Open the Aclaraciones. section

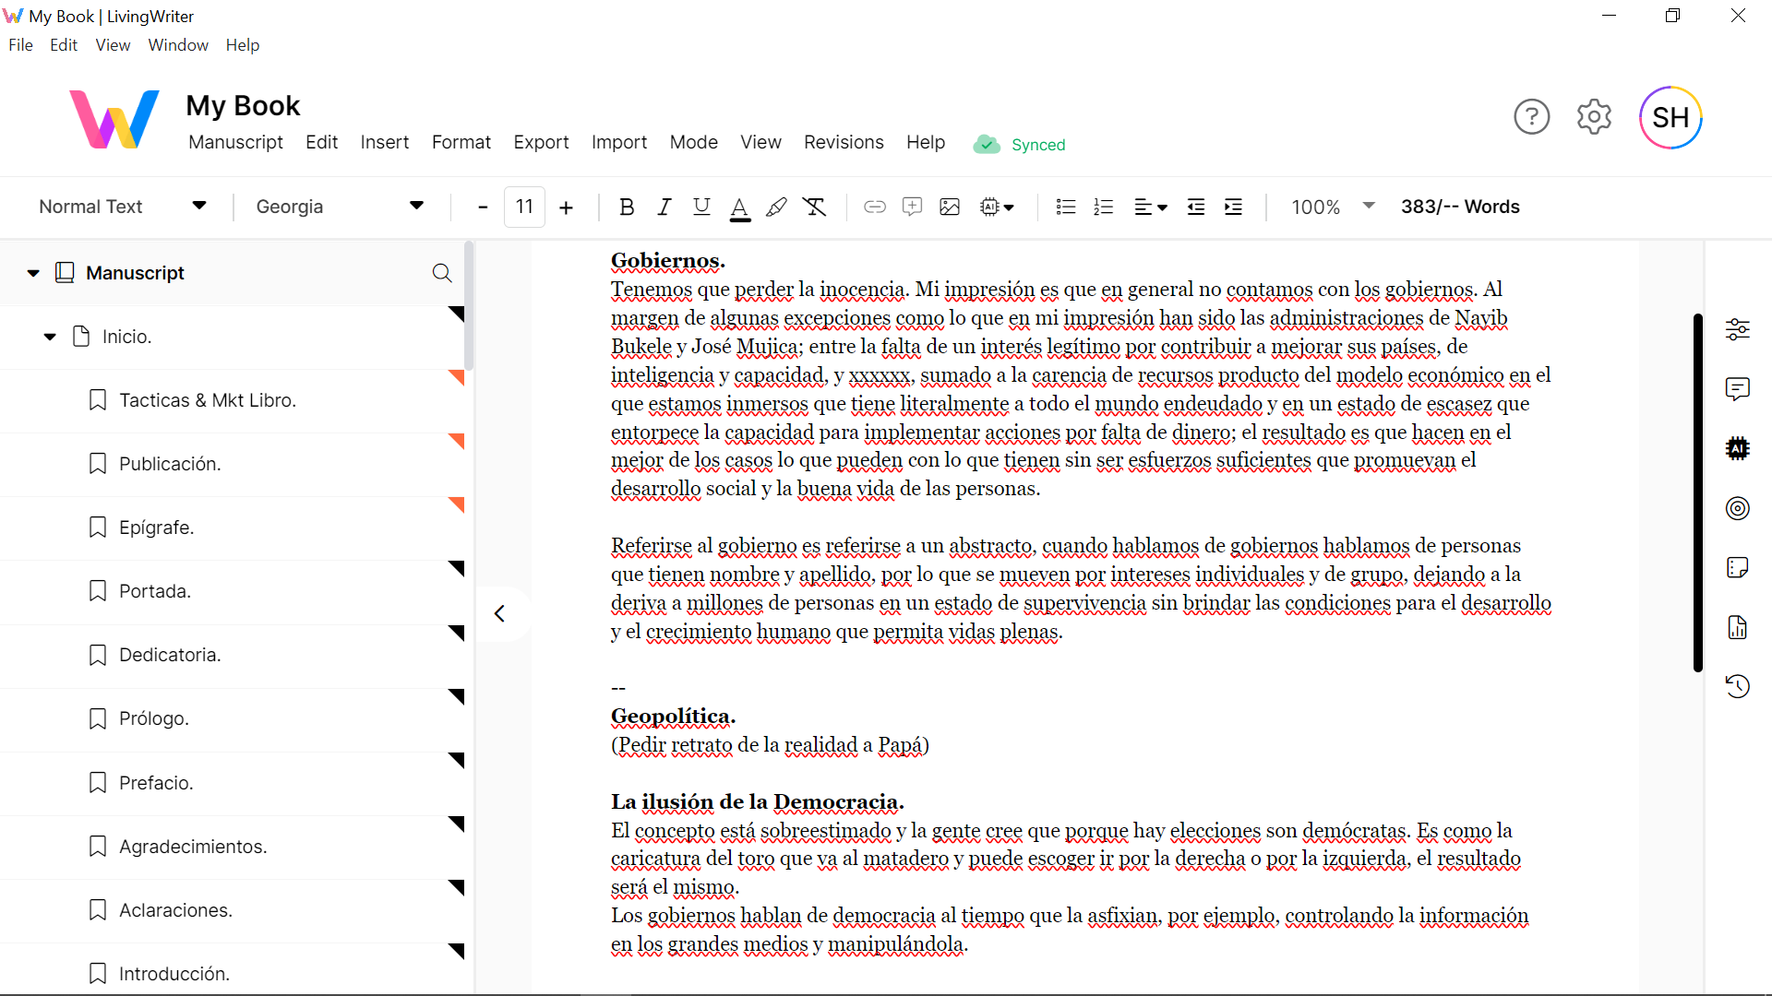[x=233, y=910]
